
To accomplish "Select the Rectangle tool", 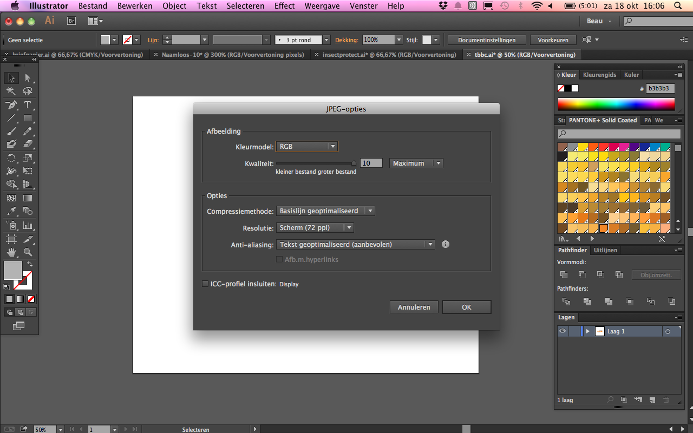I will [28, 118].
